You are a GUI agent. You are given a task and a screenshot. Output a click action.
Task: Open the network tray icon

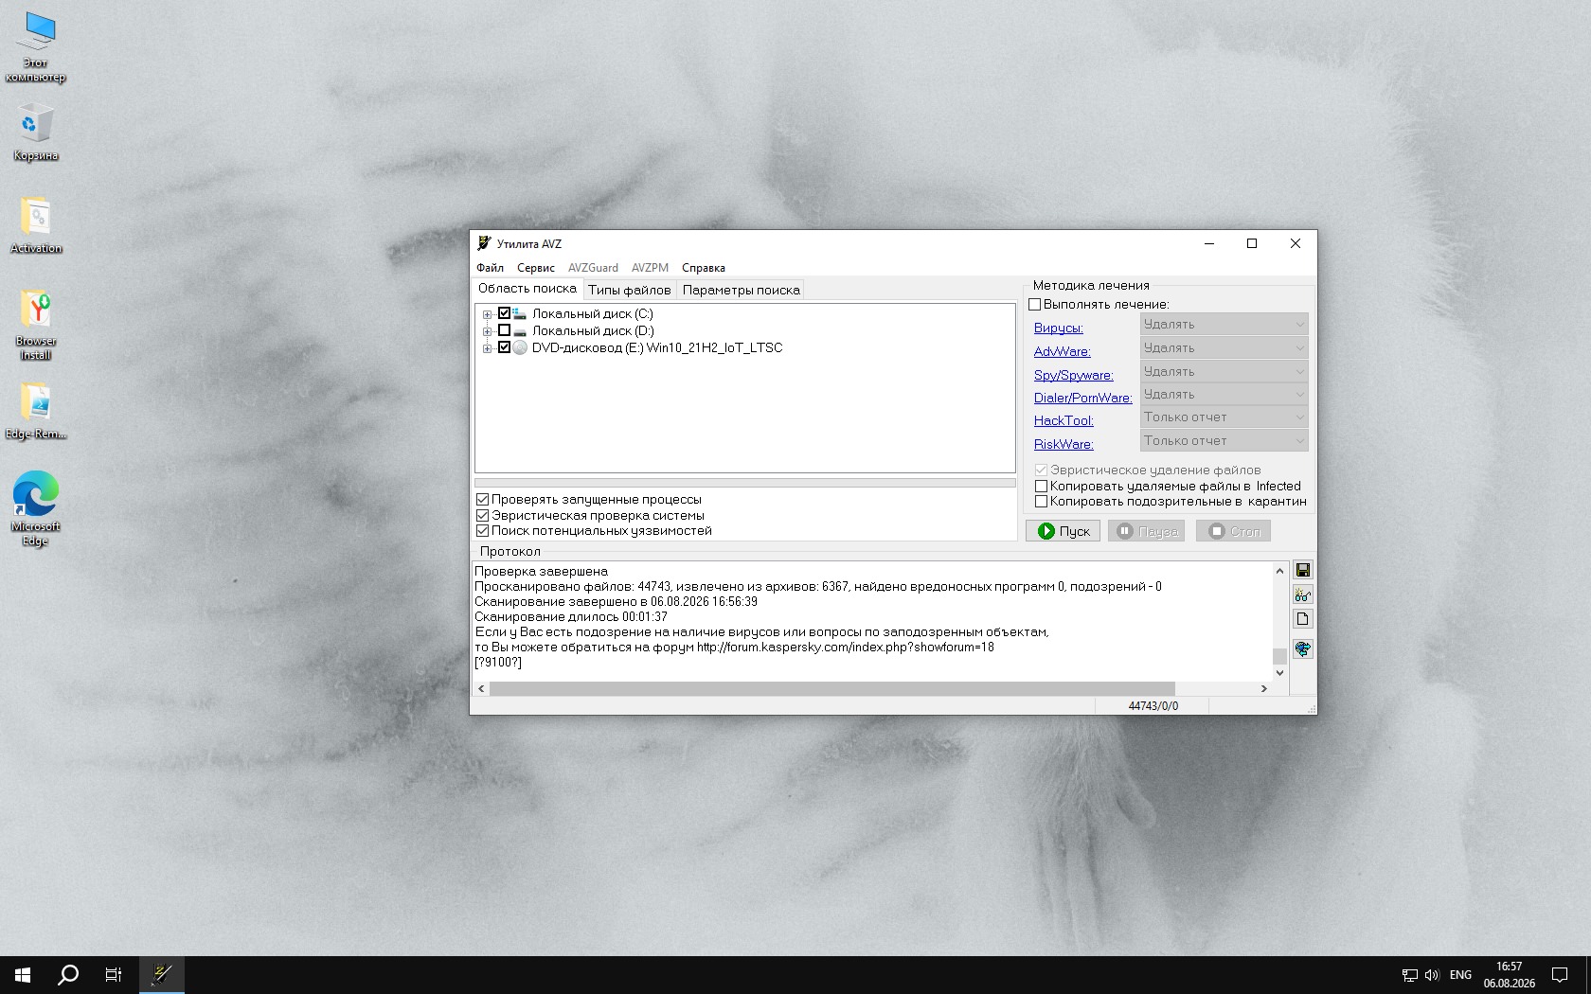[1410, 975]
